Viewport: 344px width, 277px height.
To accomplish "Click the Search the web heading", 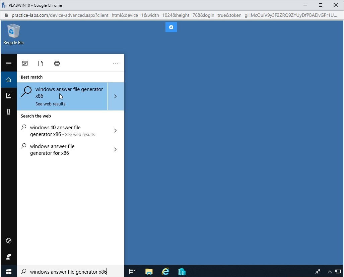I will pos(36,116).
